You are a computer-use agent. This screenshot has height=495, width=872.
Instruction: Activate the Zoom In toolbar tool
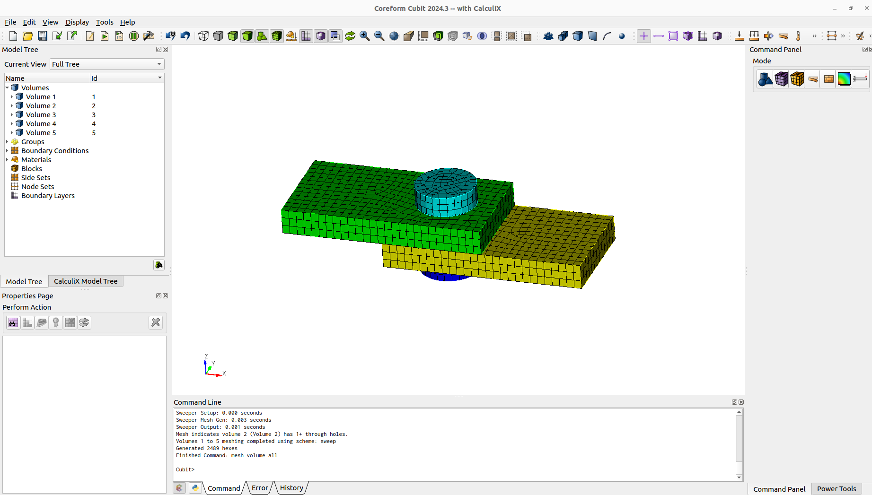point(365,36)
